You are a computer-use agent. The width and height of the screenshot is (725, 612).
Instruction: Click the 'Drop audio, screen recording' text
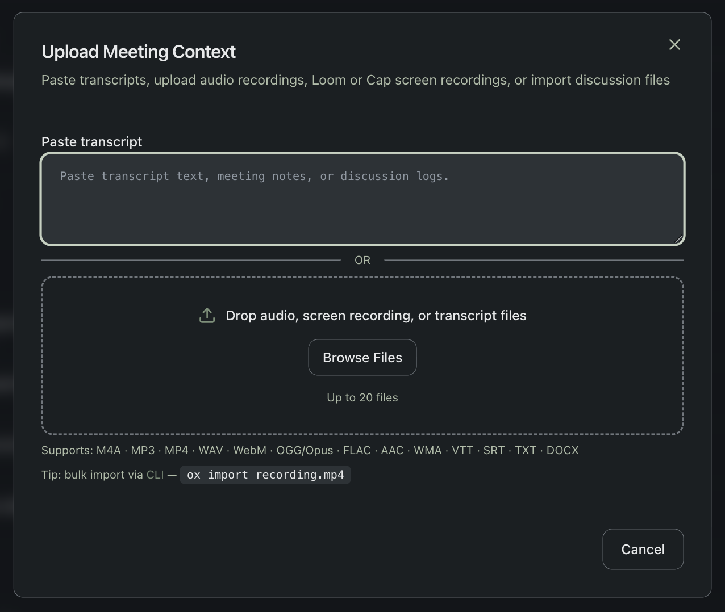(376, 315)
